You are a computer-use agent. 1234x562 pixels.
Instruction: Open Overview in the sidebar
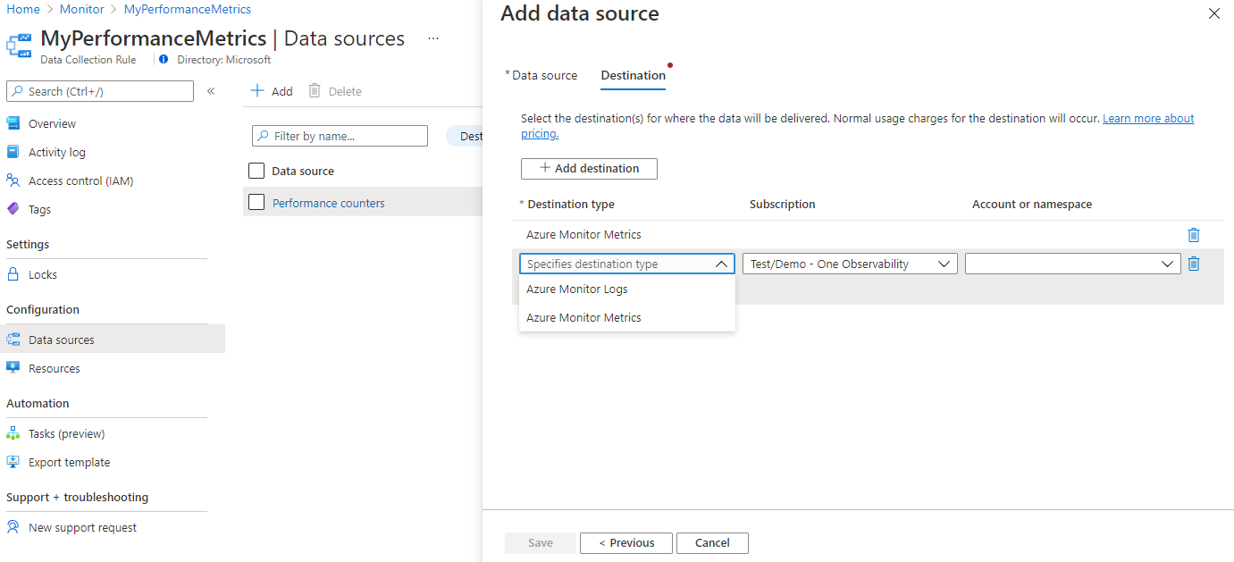[52, 123]
